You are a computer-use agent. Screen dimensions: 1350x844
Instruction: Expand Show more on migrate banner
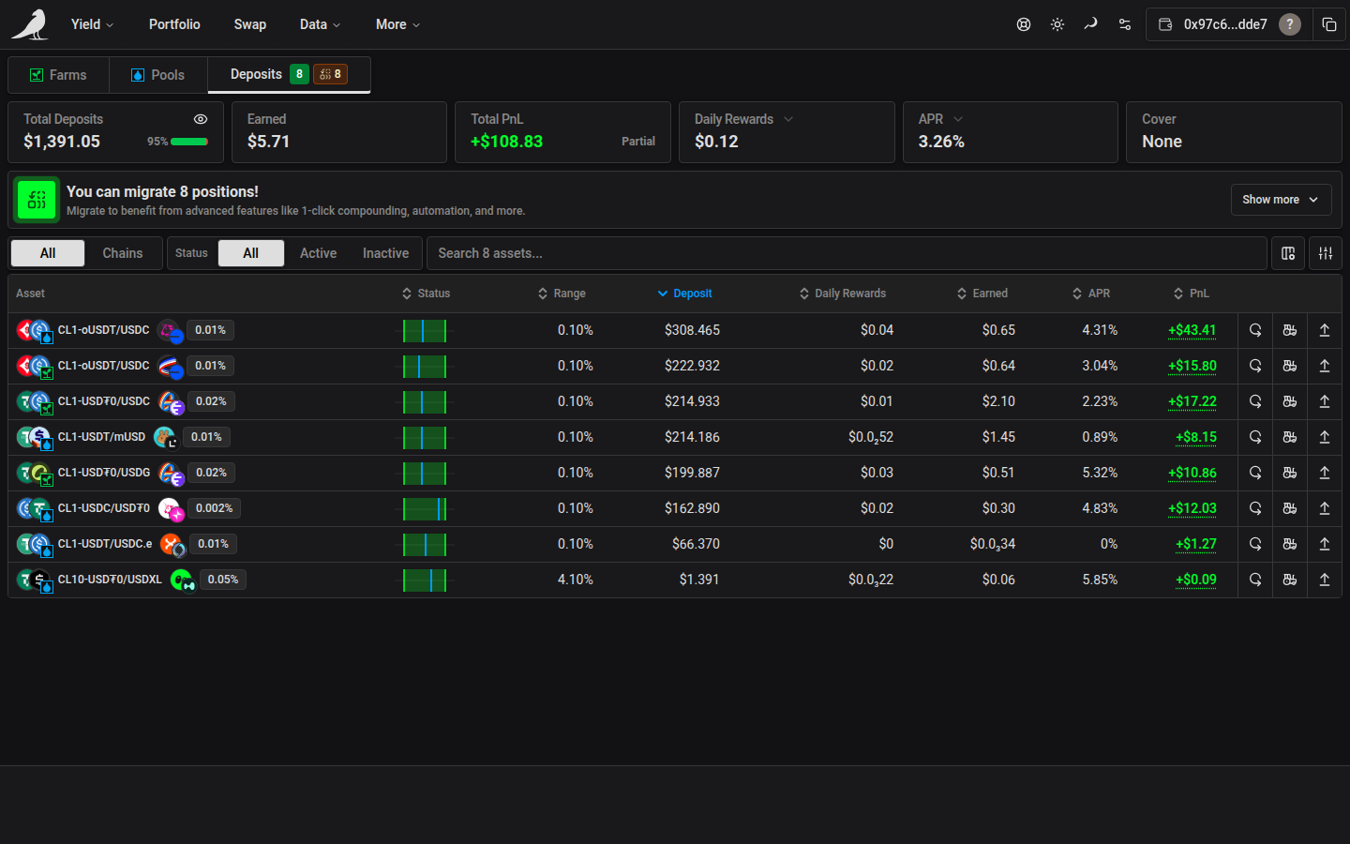click(1281, 200)
